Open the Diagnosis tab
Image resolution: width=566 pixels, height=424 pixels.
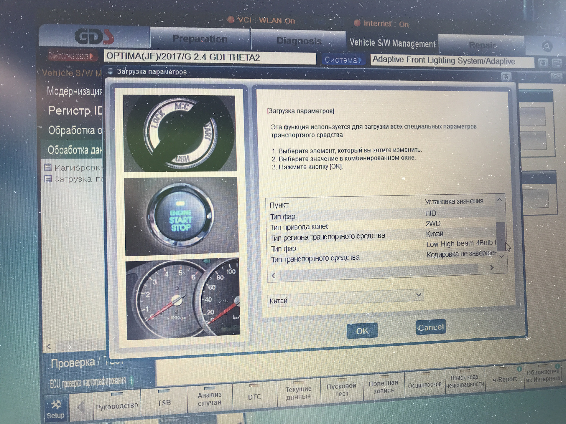(299, 41)
